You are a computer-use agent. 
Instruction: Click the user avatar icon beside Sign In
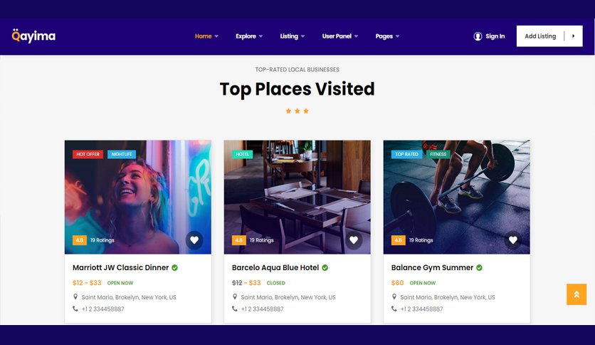coord(478,36)
